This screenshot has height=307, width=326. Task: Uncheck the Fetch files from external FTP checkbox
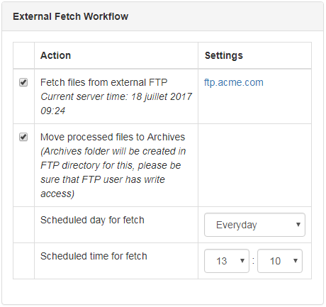pyautogui.click(x=23, y=82)
